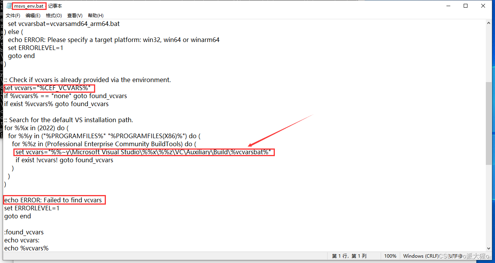Place cursor on the ':found_vcvars' label line

point(24,232)
